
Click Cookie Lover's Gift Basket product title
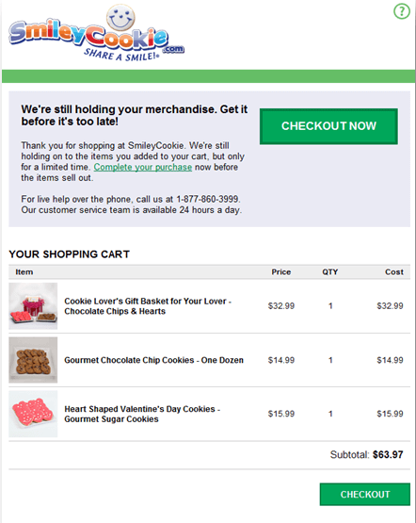tap(148, 306)
